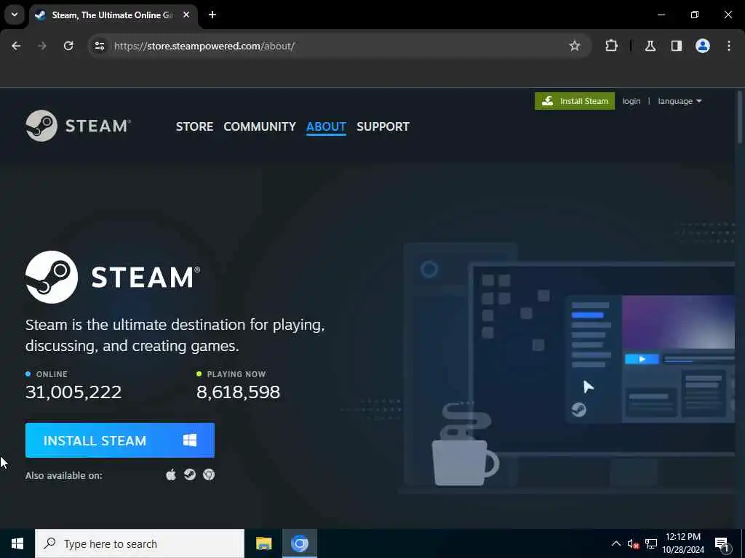View site information icon in address bar

(99, 46)
